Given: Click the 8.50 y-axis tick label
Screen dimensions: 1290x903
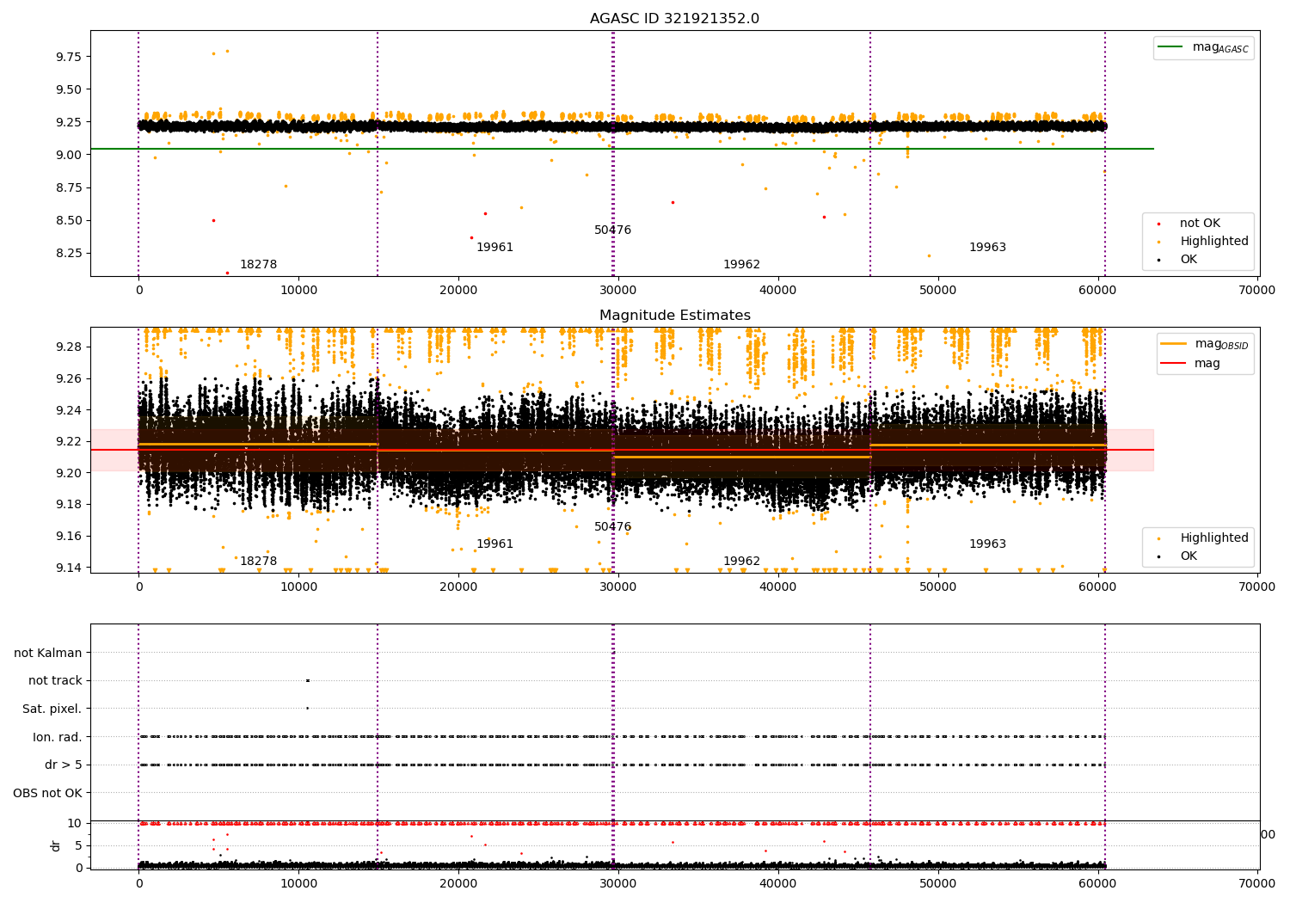Looking at the screenshot, I should [x=69, y=220].
